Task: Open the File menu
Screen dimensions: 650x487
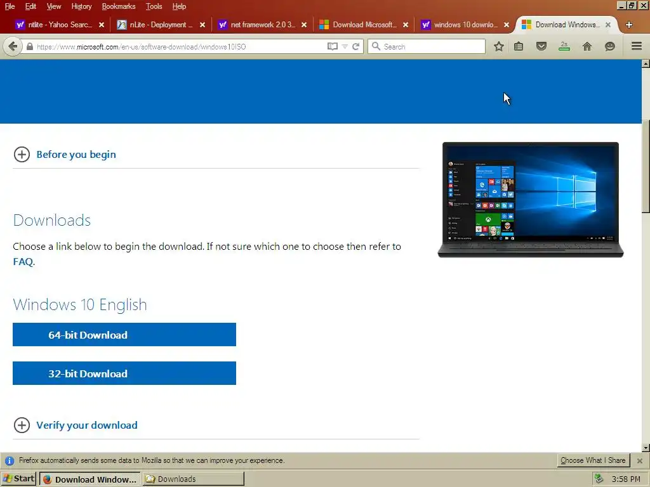Action: click(10, 6)
